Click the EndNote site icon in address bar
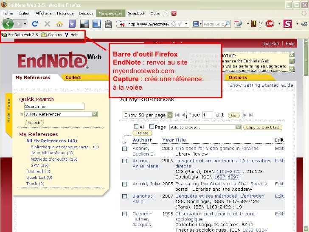 (122, 24)
